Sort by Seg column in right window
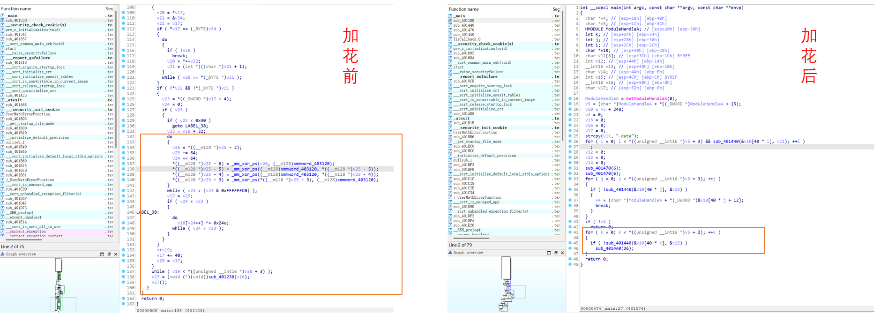Screen dimensions: 880x314 coord(556,9)
